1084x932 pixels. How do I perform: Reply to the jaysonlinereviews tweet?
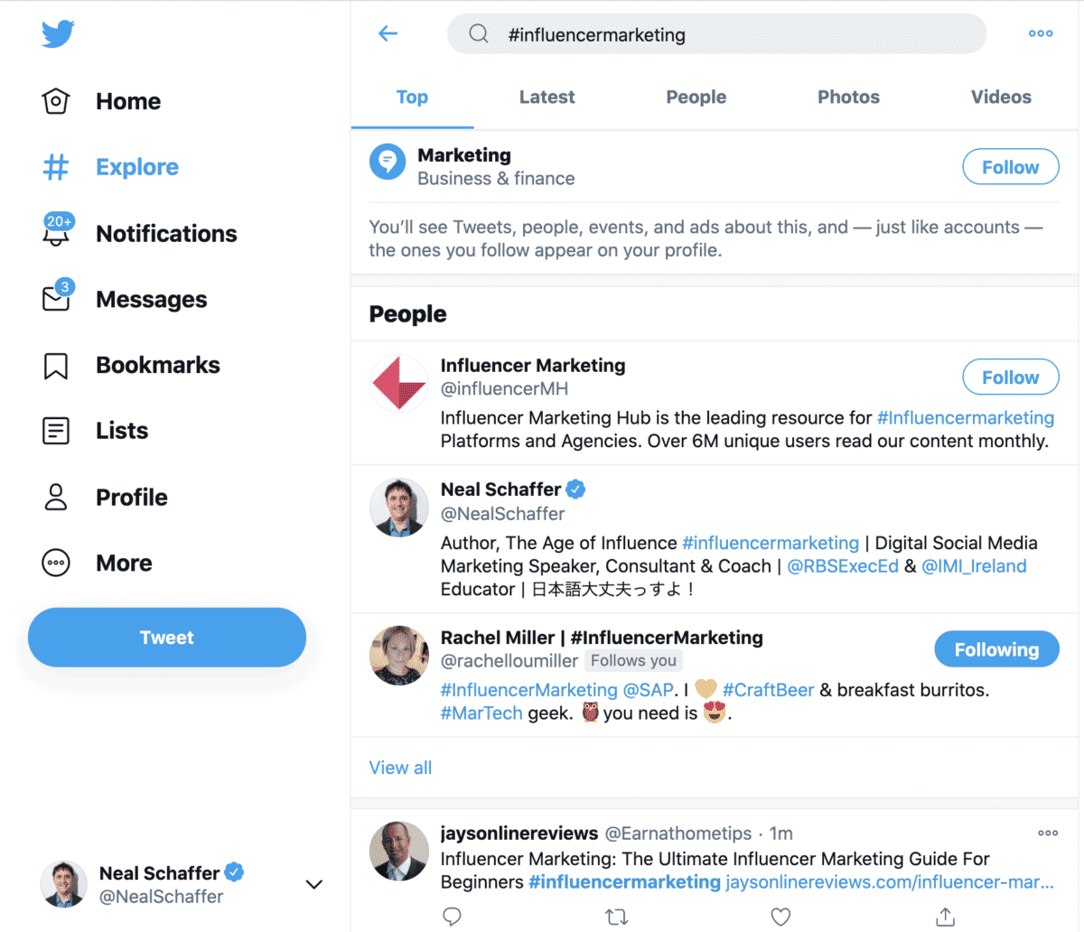tap(452, 916)
